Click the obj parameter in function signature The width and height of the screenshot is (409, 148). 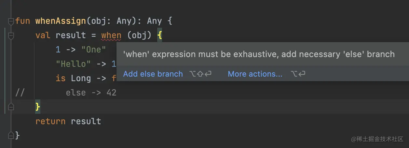(96, 21)
